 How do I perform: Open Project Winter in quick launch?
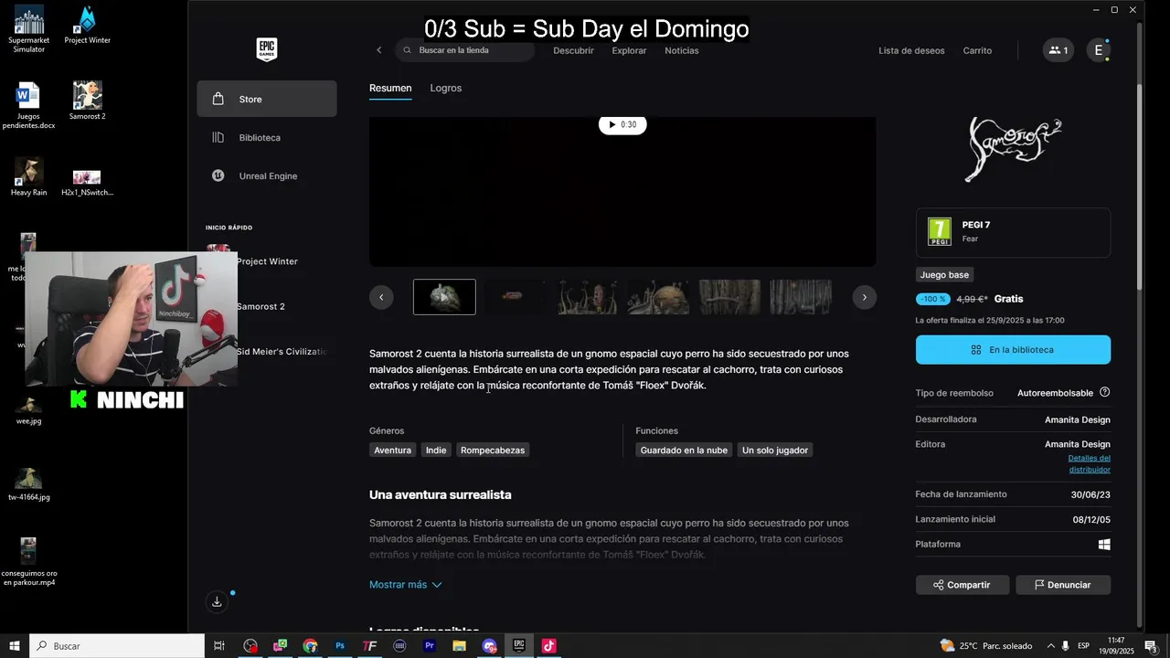click(x=267, y=261)
